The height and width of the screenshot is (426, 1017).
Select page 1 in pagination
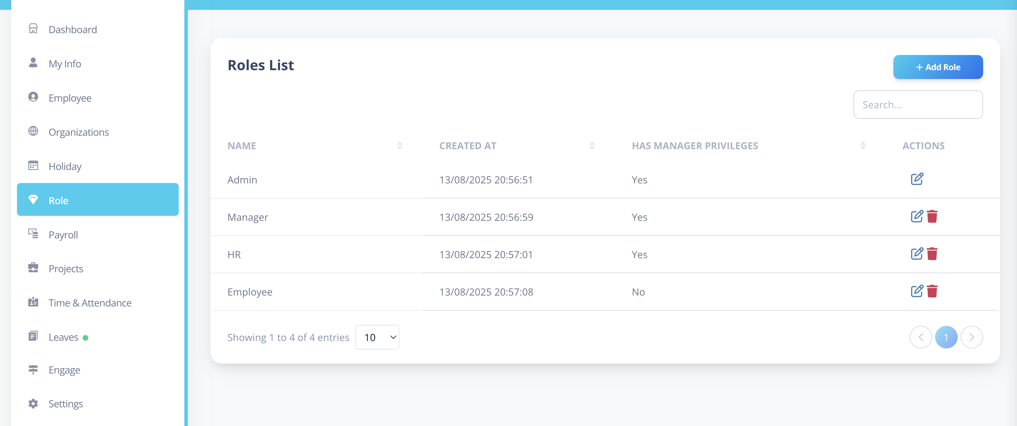coord(946,337)
